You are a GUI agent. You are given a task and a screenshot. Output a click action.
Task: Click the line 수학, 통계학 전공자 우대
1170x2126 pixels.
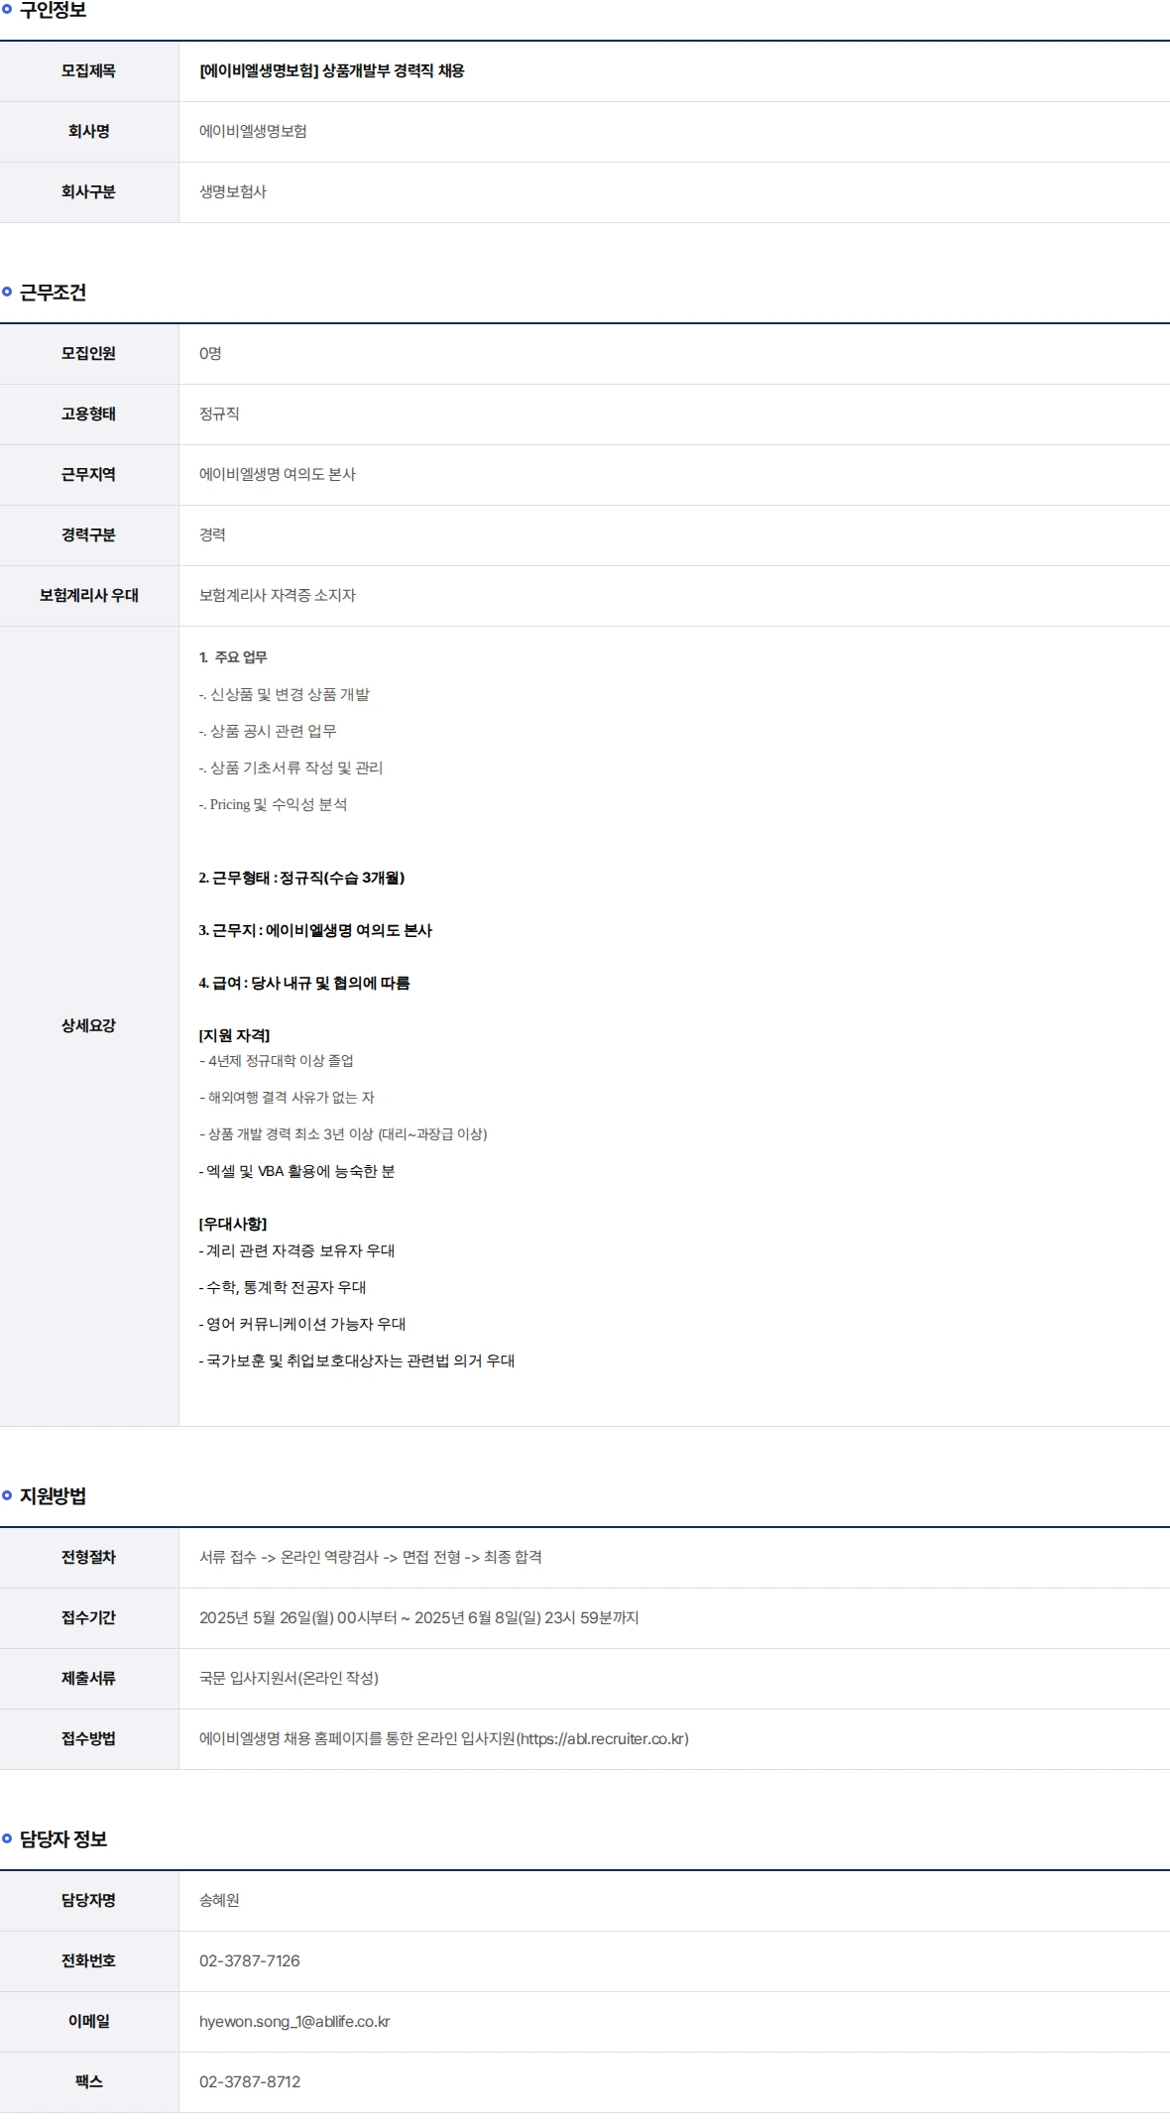pos(283,1288)
